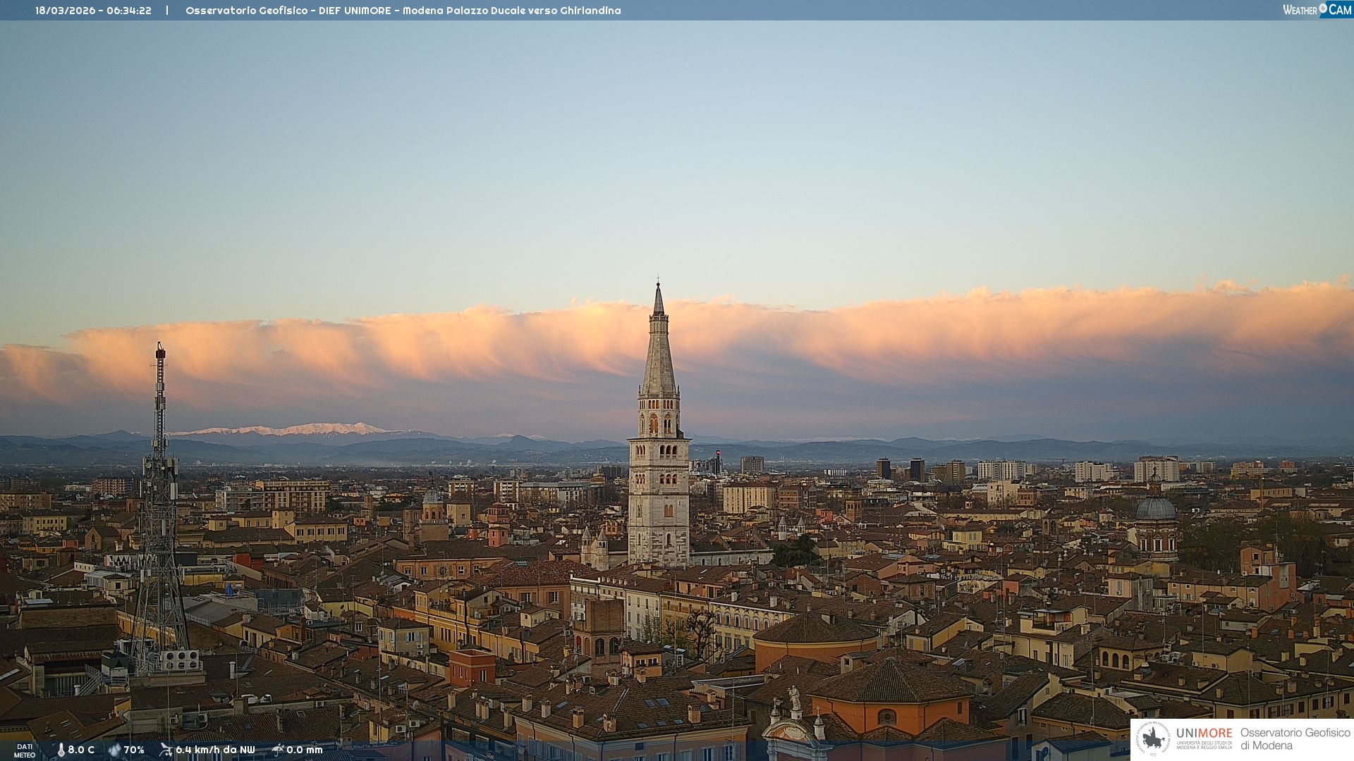Click the wind vane anemometer icon
This screenshot has width=1354, height=761.
(166, 750)
